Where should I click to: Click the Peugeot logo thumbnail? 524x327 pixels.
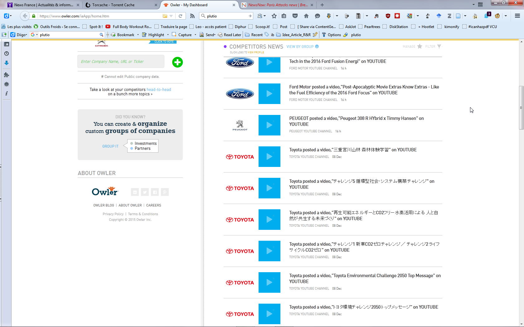[240, 125]
